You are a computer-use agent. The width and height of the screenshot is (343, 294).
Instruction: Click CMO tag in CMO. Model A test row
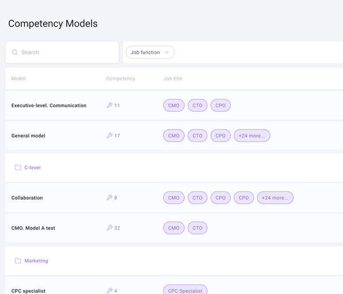(x=174, y=228)
